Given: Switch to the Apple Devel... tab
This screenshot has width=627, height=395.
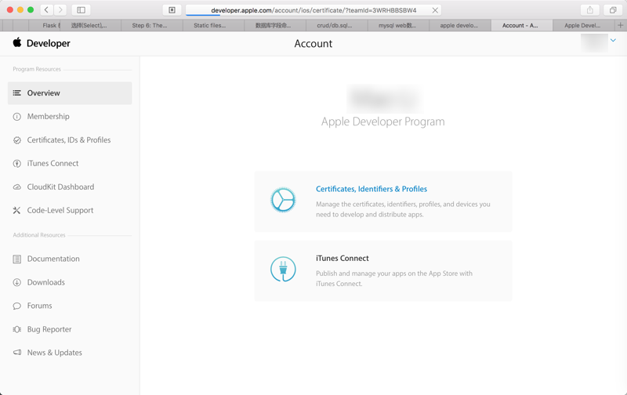Looking at the screenshot, I should [583, 25].
